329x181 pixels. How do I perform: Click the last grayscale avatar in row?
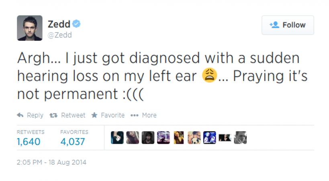240,138
